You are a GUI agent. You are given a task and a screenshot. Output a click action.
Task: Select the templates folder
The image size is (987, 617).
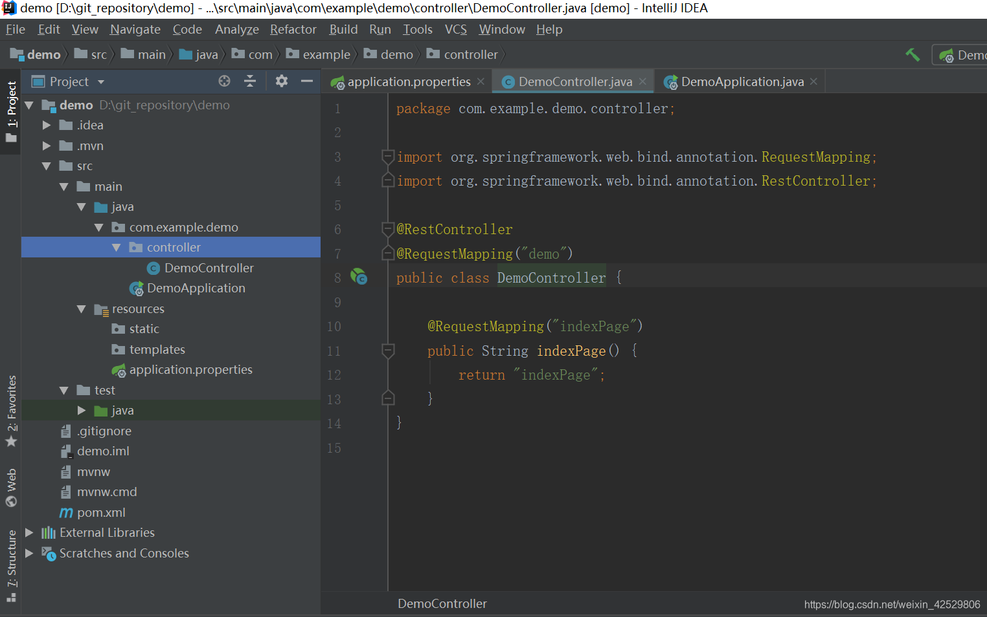[x=157, y=349]
